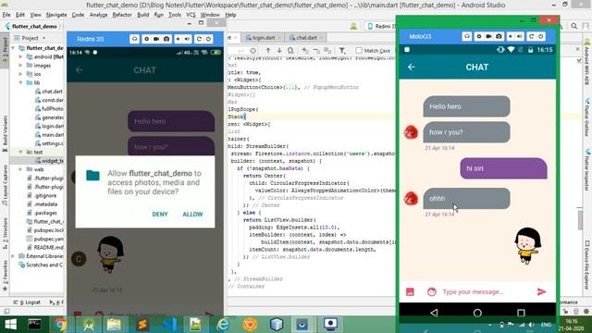Screen dimensions: 592x333
Task: Expand the images folder
Action: (x=20, y=66)
